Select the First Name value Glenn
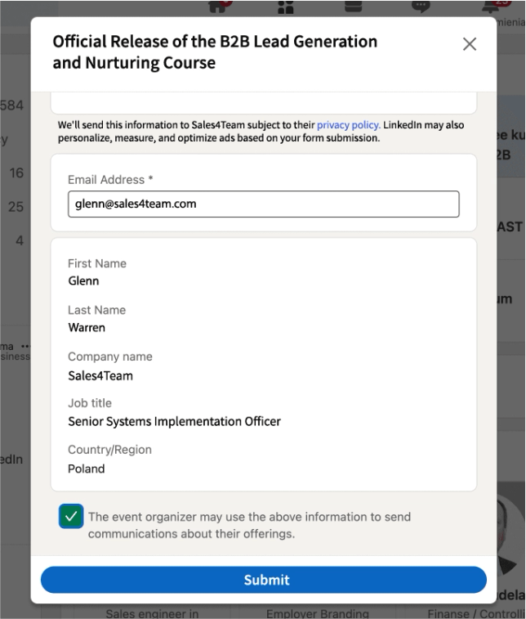The width and height of the screenshot is (526, 619). pyautogui.click(x=83, y=281)
